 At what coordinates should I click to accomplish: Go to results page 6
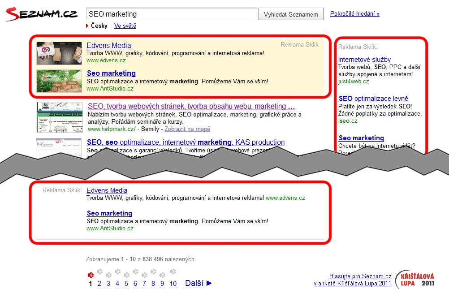click(x=135, y=284)
